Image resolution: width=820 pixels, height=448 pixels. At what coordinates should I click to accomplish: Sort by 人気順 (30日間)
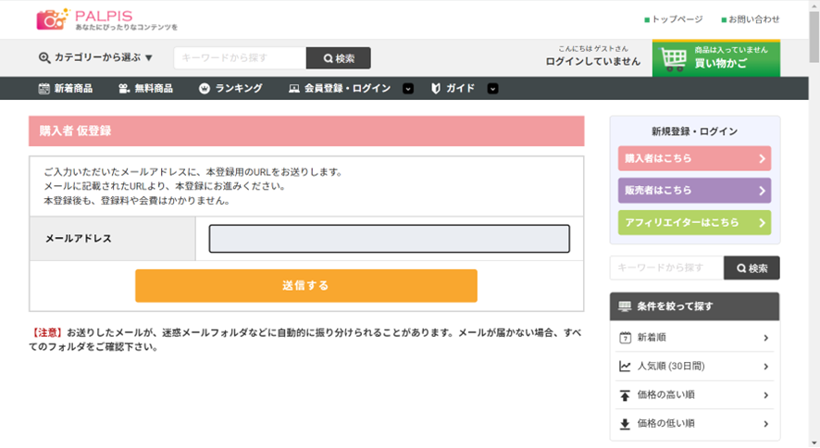click(694, 367)
